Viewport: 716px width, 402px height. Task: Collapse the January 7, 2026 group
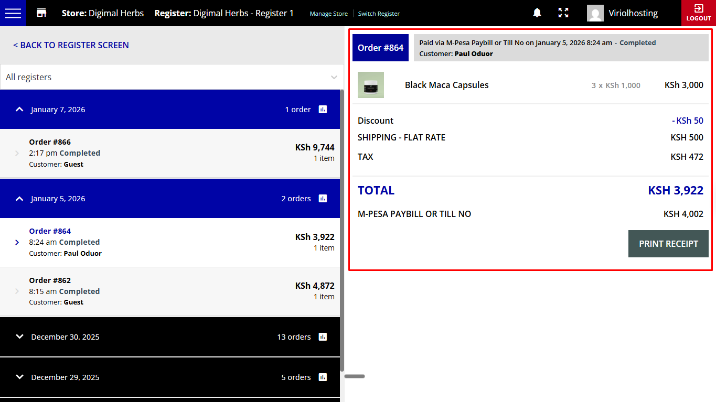pos(19,110)
